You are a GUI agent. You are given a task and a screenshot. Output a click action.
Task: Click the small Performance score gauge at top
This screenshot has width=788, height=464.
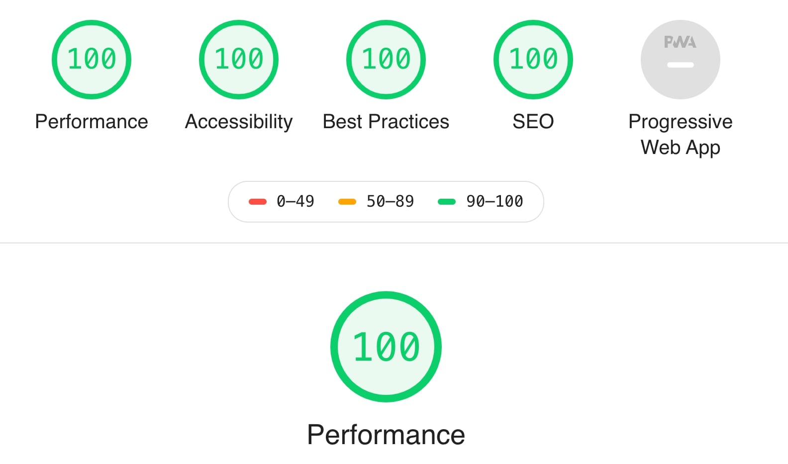(x=92, y=60)
